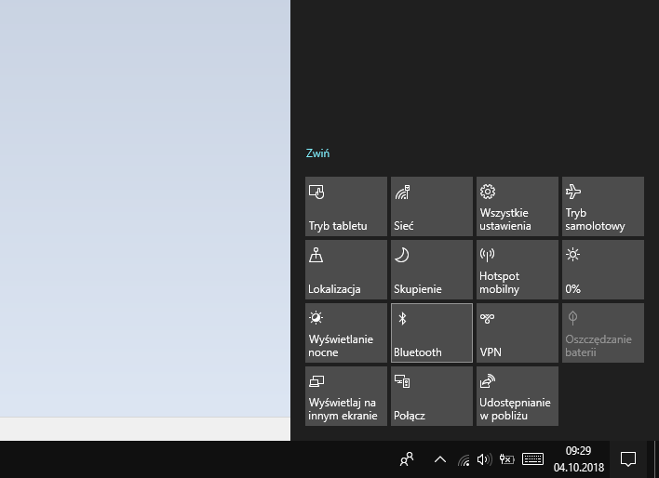This screenshot has width=659, height=478.
Task: Open Wszystkie ustawienia (all settings)
Action: [517, 206]
